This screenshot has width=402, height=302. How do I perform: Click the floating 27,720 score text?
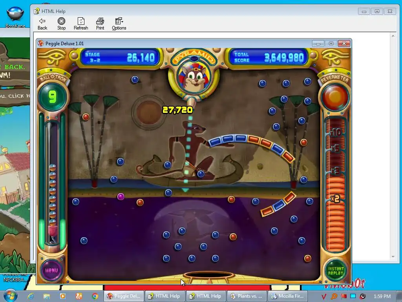(177, 110)
